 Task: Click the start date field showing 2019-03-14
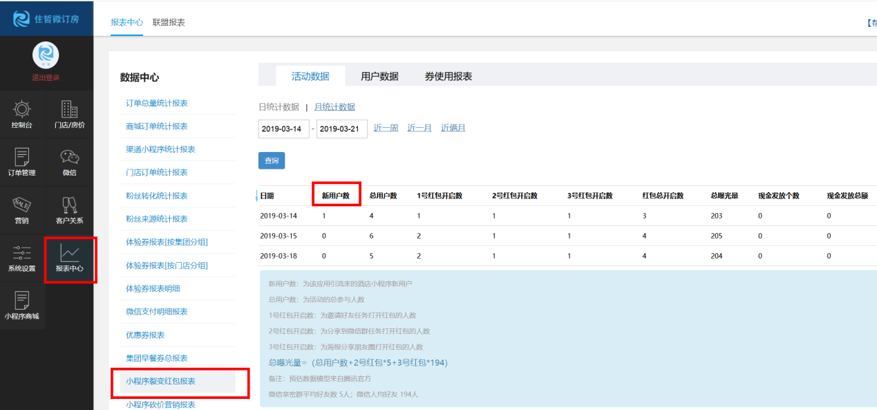click(283, 129)
